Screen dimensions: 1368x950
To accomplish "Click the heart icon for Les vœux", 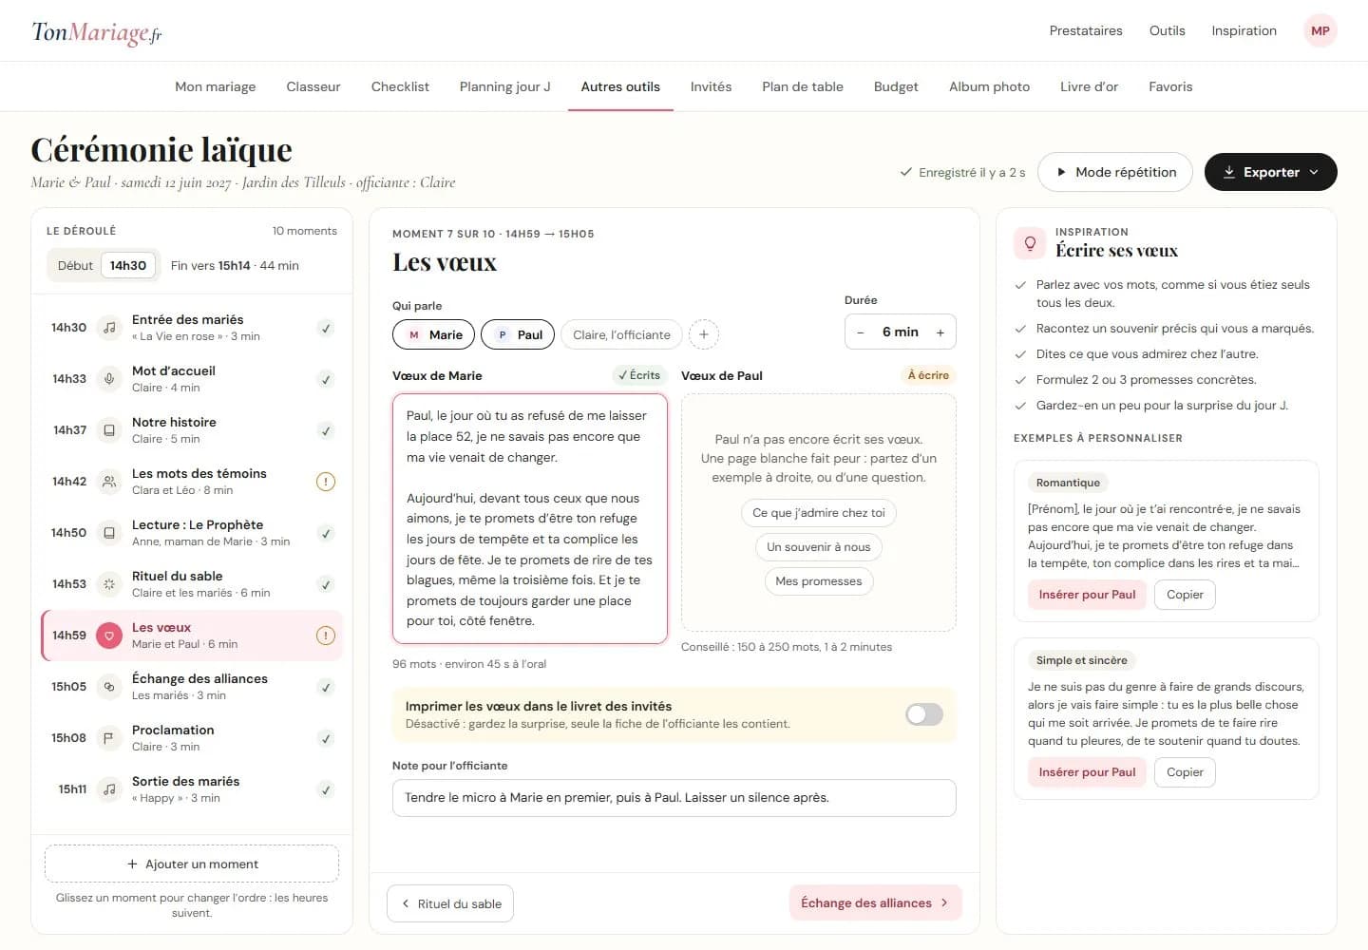I will [109, 636].
